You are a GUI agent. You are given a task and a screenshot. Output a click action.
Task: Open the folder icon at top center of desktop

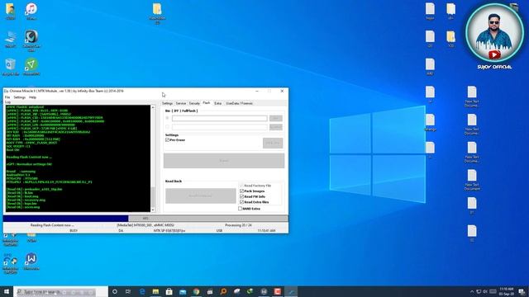point(157,13)
